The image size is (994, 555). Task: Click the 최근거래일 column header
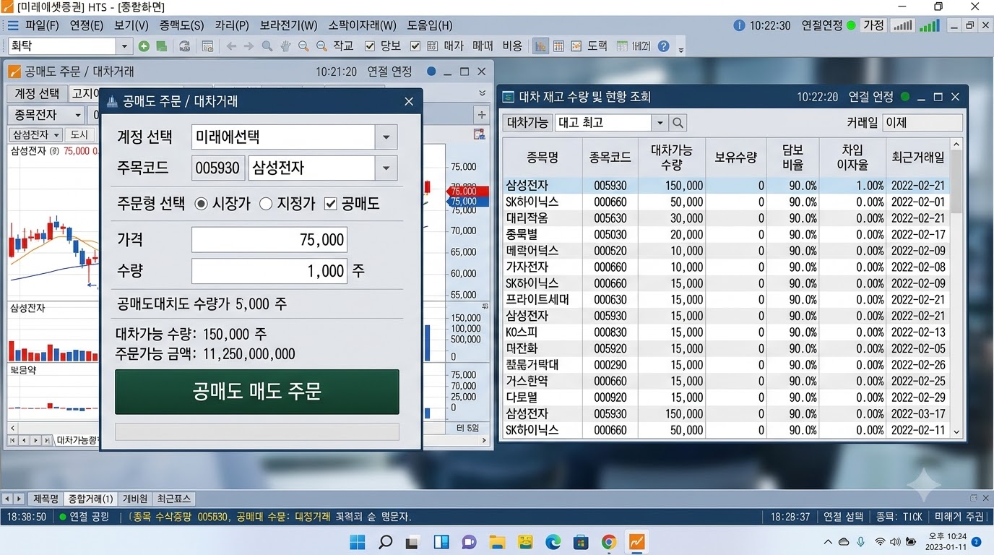(x=917, y=157)
